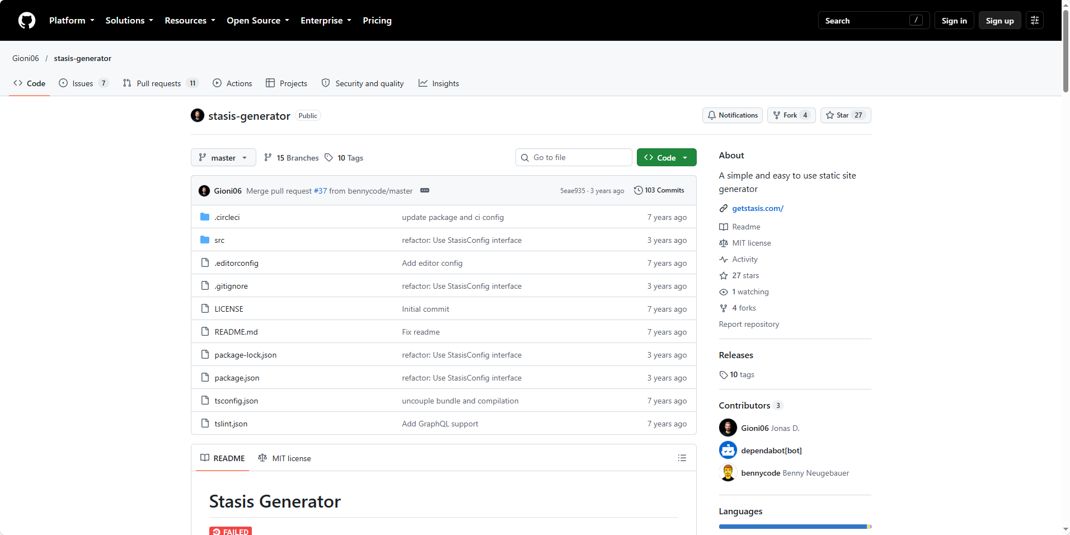This screenshot has width=1070, height=535.
Task: Expand the Enterprise menu
Action: click(326, 21)
